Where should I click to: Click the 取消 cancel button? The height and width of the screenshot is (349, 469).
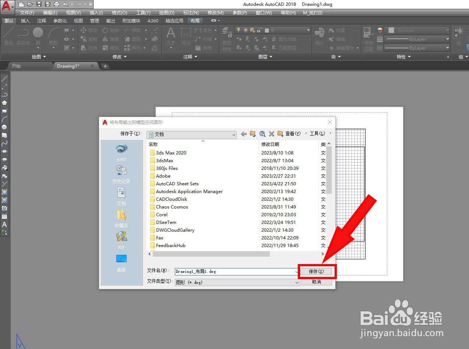[317, 282]
